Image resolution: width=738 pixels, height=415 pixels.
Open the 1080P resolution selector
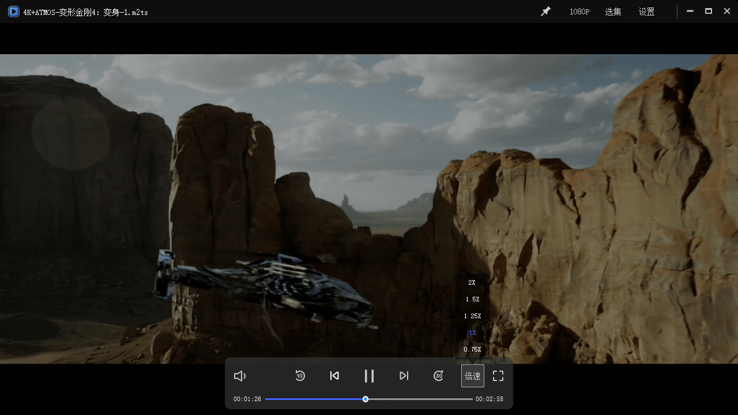point(579,12)
